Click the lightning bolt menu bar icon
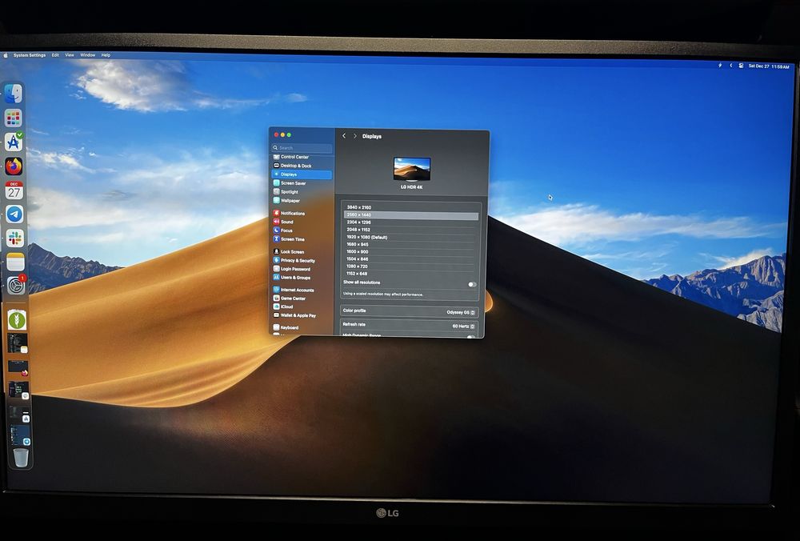Image resolution: width=800 pixels, height=541 pixels. pyautogui.click(x=720, y=66)
